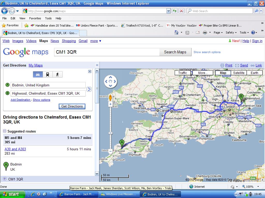The image size is (265, 198).
Task: Collapse the Suggested routes section
Action: pos(5,131)
